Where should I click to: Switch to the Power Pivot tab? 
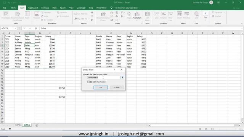click(x=101, y=8)
